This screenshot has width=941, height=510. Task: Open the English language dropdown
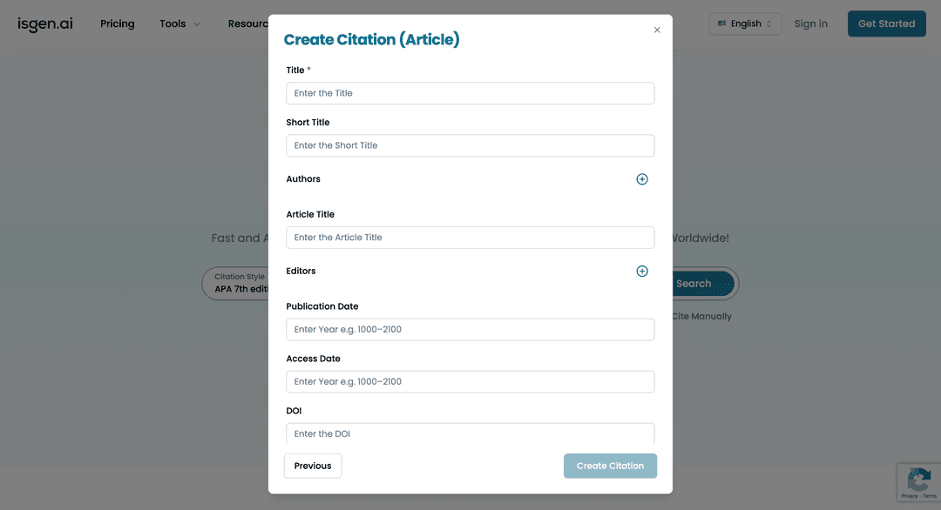point(745,23)
